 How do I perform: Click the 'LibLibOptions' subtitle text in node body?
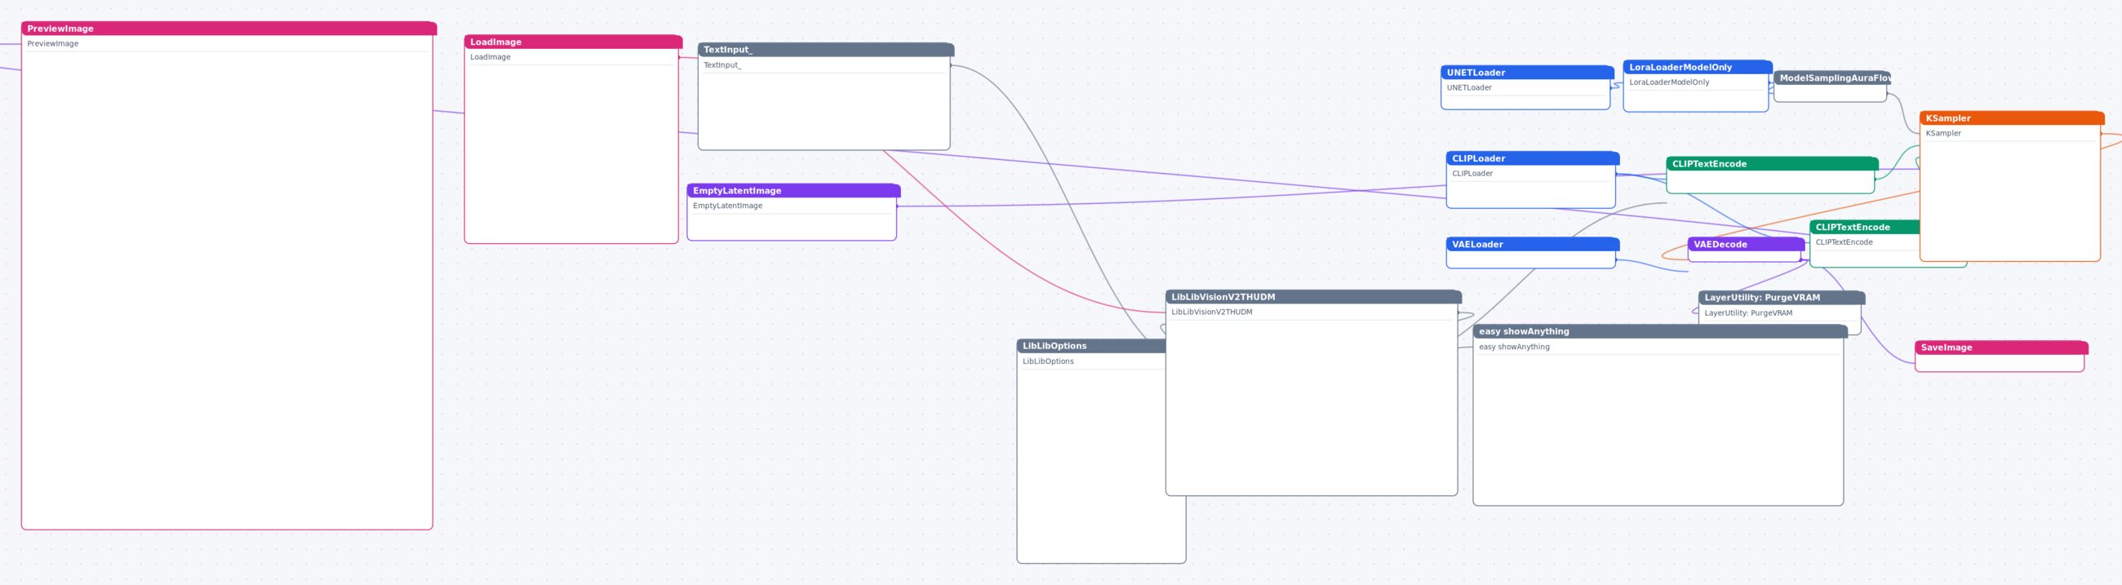click(x=1048, y=361)
